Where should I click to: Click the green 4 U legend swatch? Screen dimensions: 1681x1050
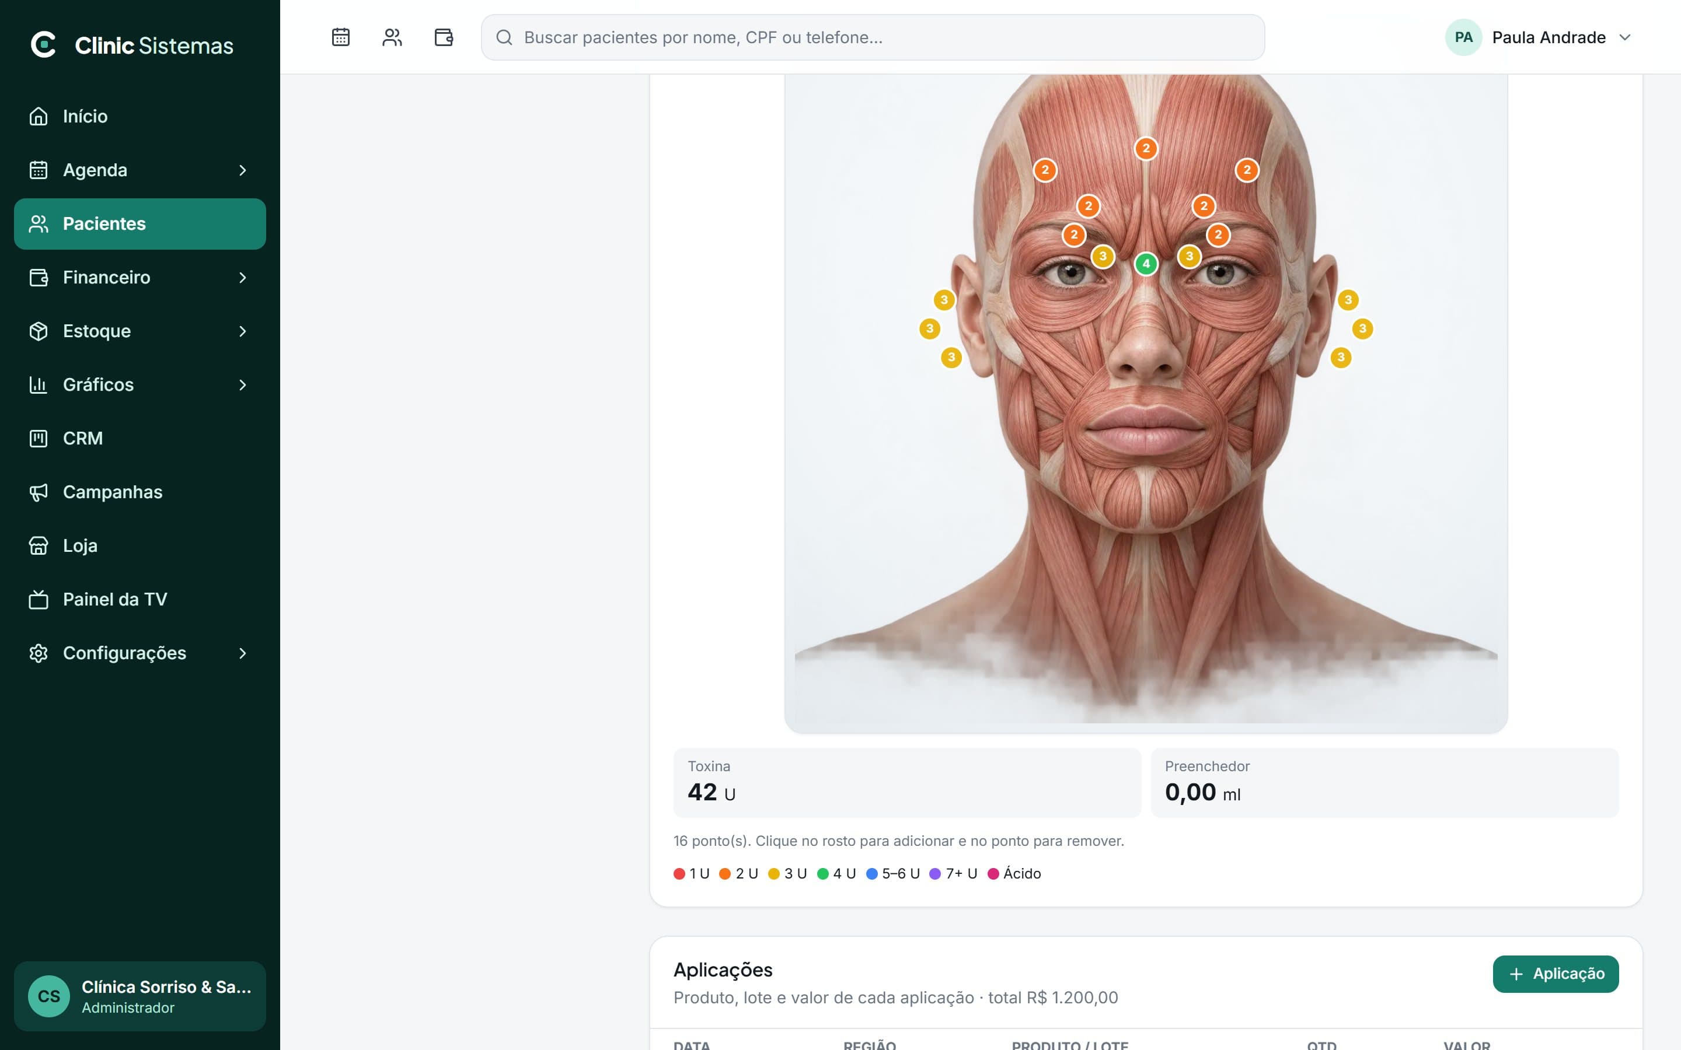(x=822, y=874)
